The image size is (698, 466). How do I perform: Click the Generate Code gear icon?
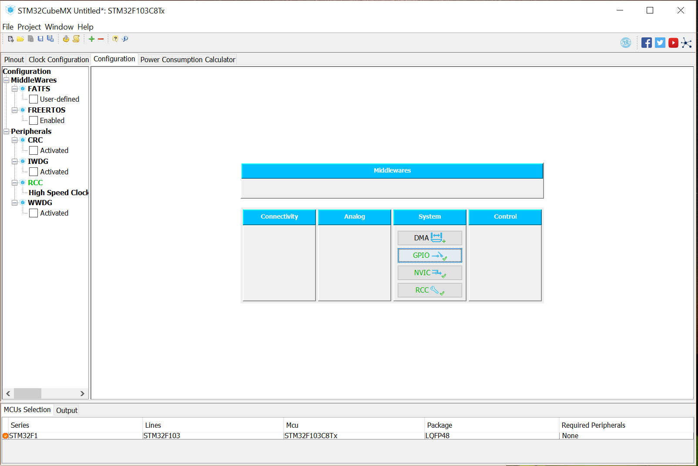66,39
